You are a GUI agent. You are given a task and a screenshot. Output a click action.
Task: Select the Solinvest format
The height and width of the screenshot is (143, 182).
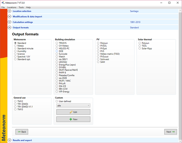click(98, 59)
